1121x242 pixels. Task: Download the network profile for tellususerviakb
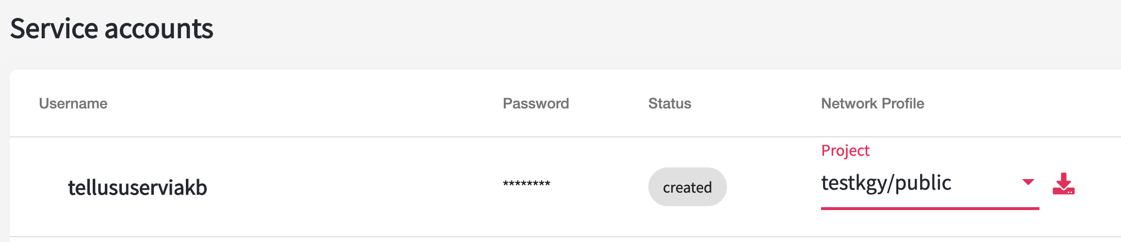click(1063, 183)
